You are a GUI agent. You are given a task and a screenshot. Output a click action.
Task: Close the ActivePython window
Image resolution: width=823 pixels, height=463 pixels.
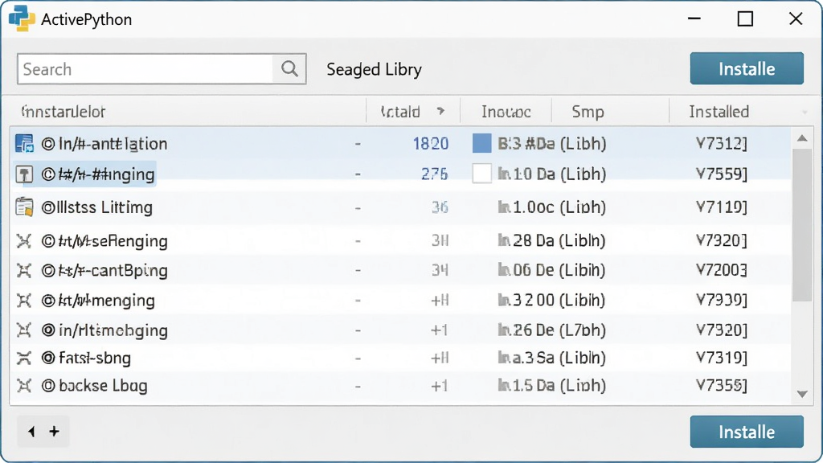click(x=796, y=19)
